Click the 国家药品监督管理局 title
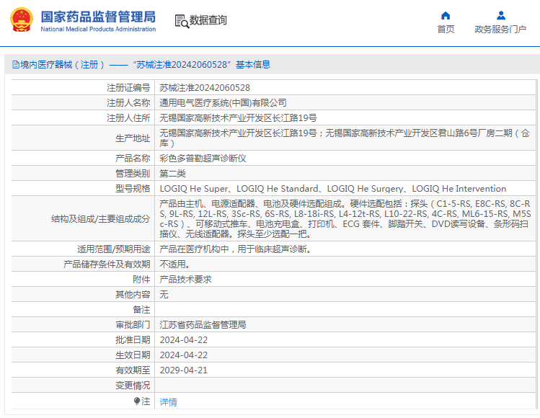 (98, 17)
